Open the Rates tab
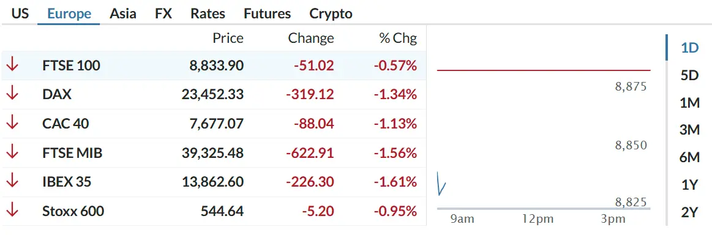712x235 pixels. (x=208, y=13)
